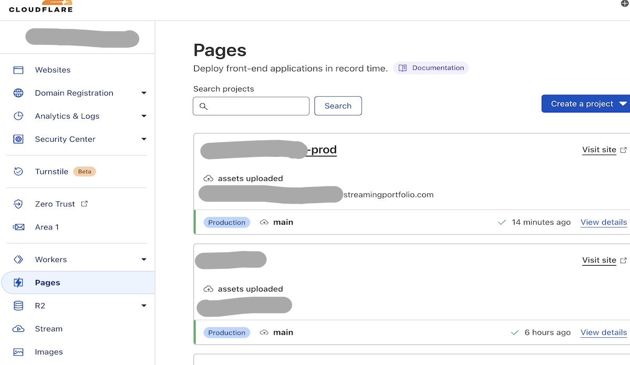View details of 6 hours ago deployment
The width and height of the screenshot is (630, 365).
pos(603,332)
